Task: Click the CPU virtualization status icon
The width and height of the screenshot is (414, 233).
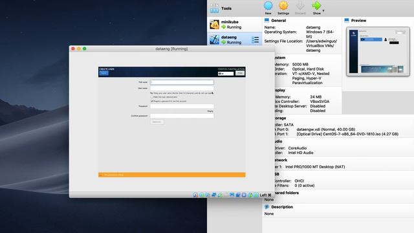Action: coord(244,195)
